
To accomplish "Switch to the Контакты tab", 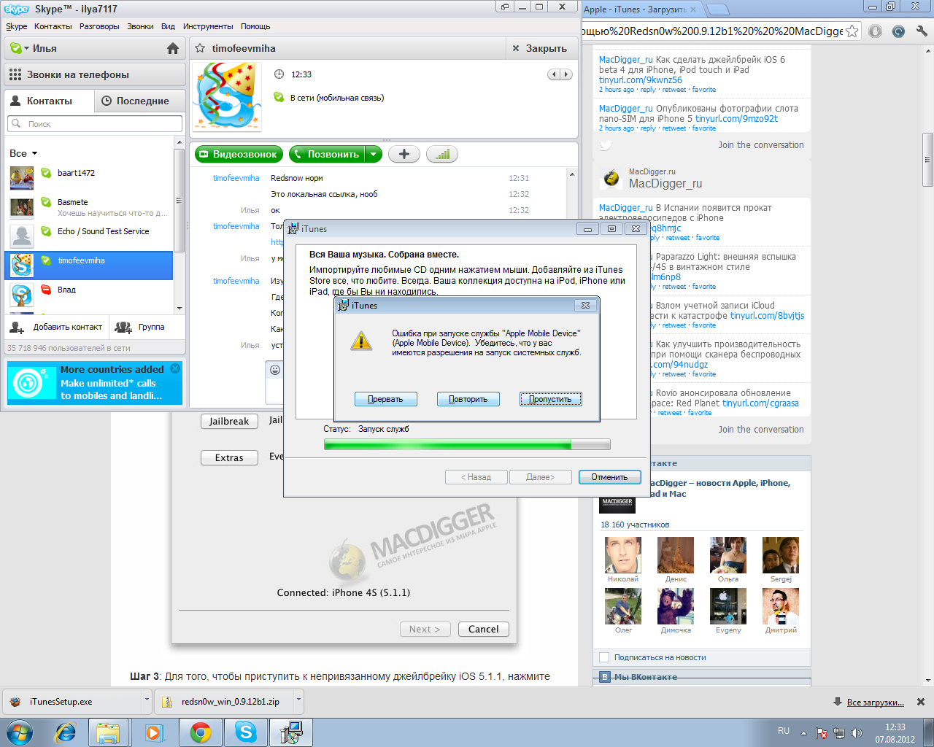I will 49,101.
